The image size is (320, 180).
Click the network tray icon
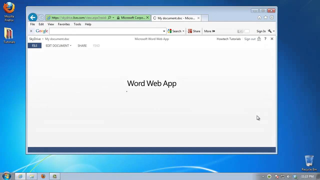283,176
